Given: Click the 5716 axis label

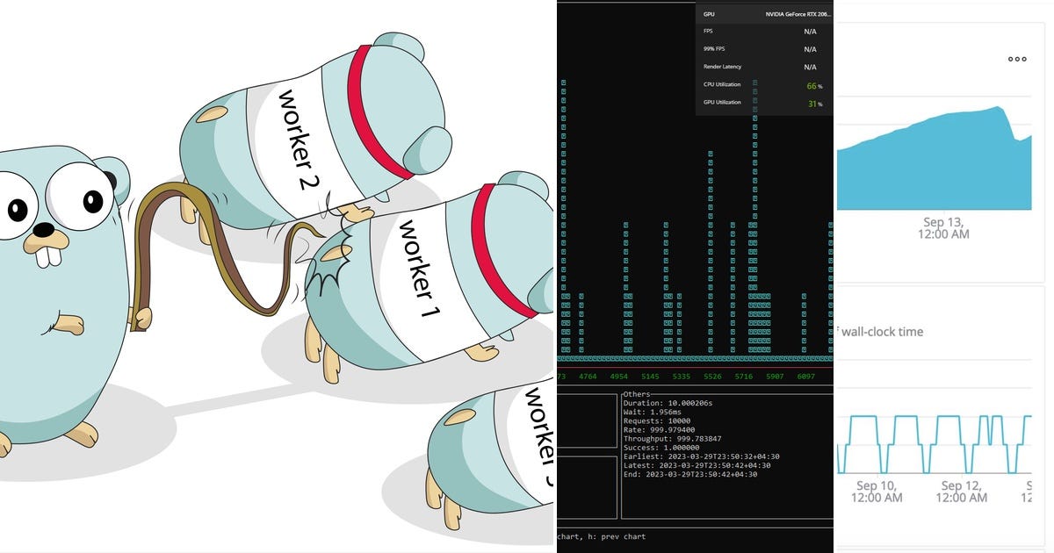Looking at the screenshot, I should click(743, 377).
